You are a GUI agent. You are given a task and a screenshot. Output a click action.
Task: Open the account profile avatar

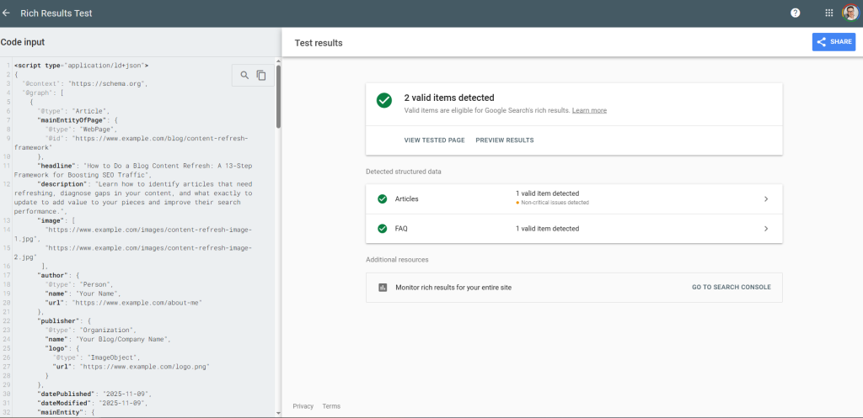tap(850, 13)
